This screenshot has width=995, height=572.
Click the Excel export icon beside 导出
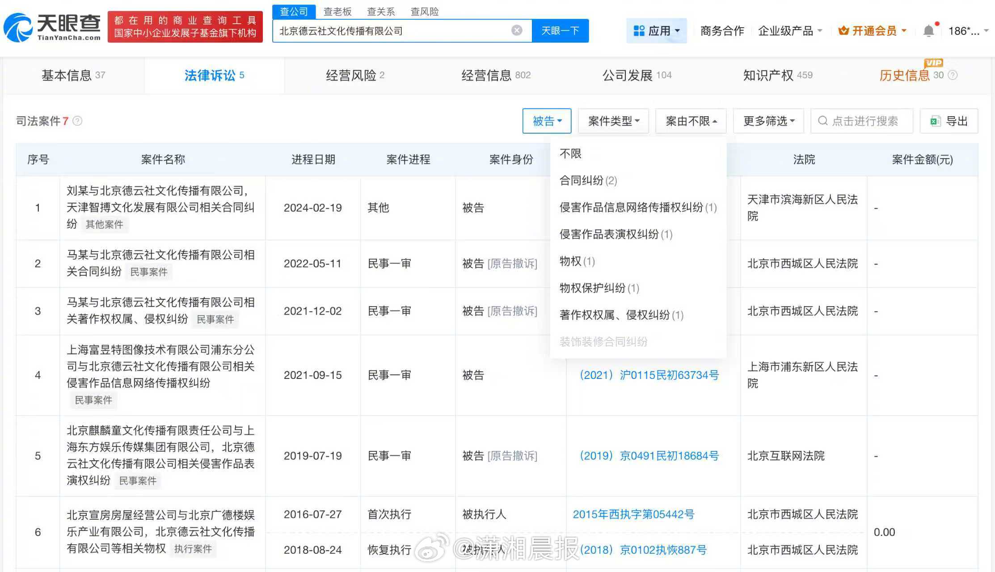click(x=937, y=121)
